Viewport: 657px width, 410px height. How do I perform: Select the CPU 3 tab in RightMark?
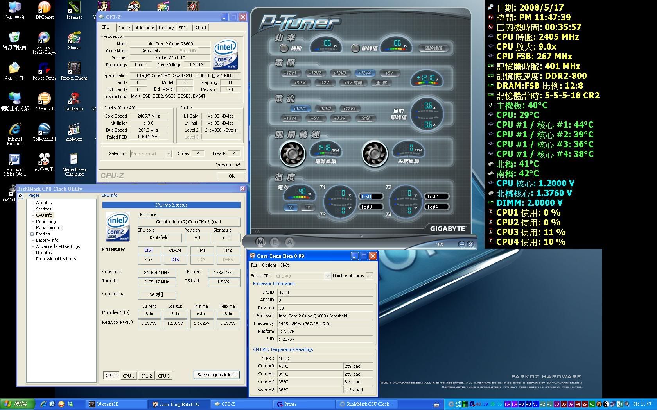pos(164,376)
